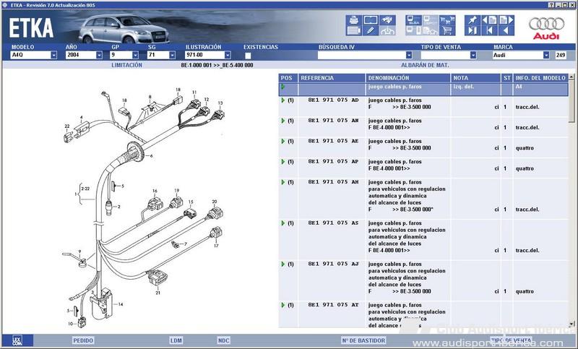
Task: Open the GP dropdown showing 9
Action: (x=135, y=55)
